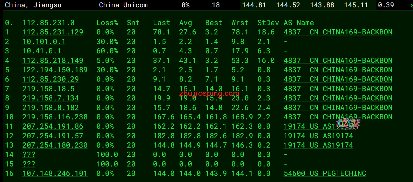
Task: Open the 10.41.0.1 hop link
Action: click(x=42, y=51)
